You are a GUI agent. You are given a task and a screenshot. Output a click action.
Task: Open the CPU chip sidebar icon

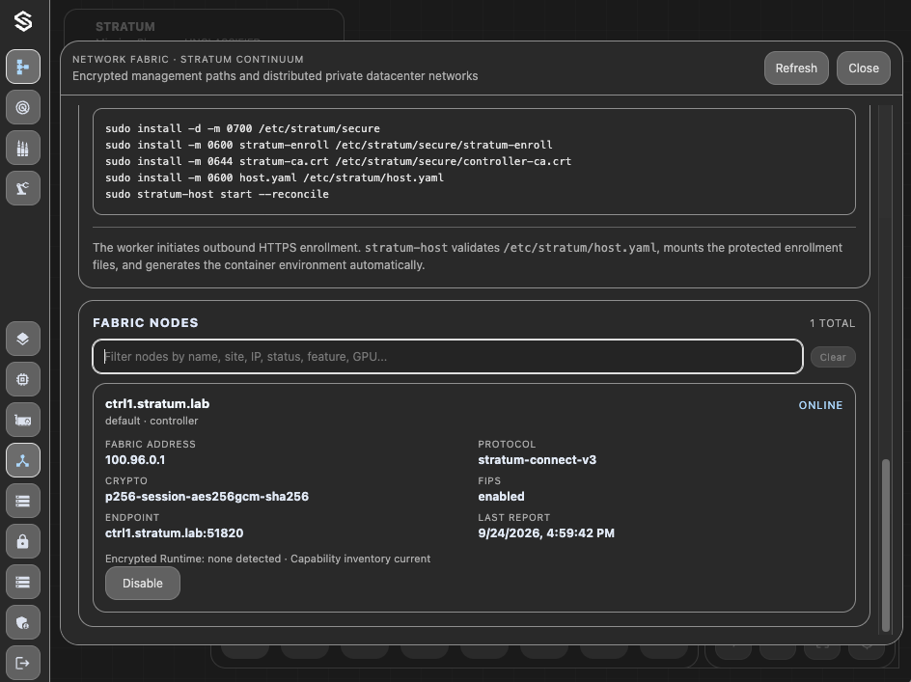[22, 379]
